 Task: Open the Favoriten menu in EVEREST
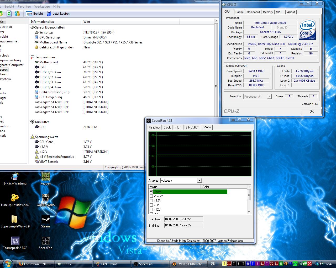[x=24, y=7]
